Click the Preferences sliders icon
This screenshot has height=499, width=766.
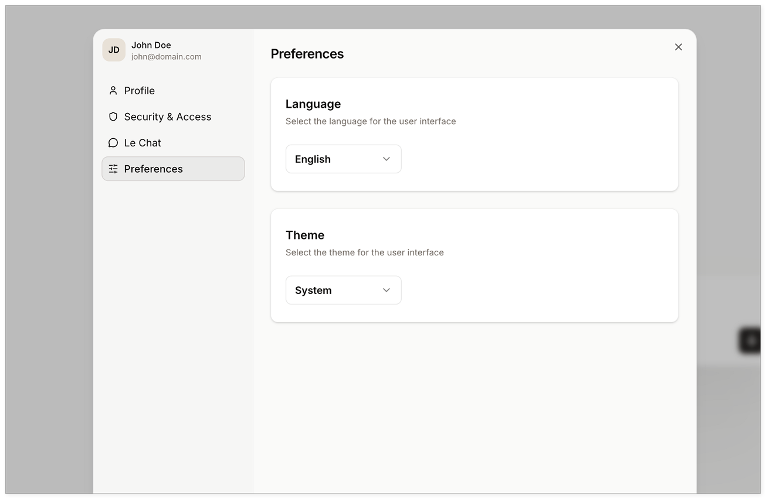113,169
